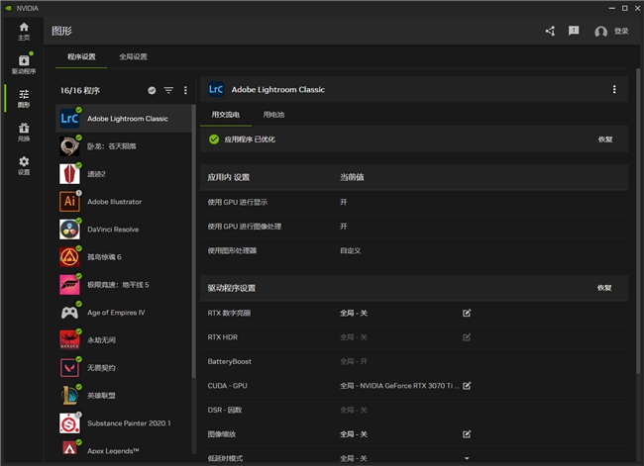Select 卧龙：苍天陨落 game icon in list

(69, 146)
